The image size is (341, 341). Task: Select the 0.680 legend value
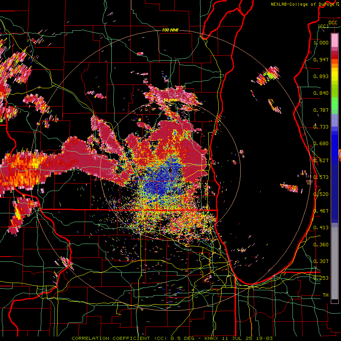pyautogui.click(x=321, y=144)
